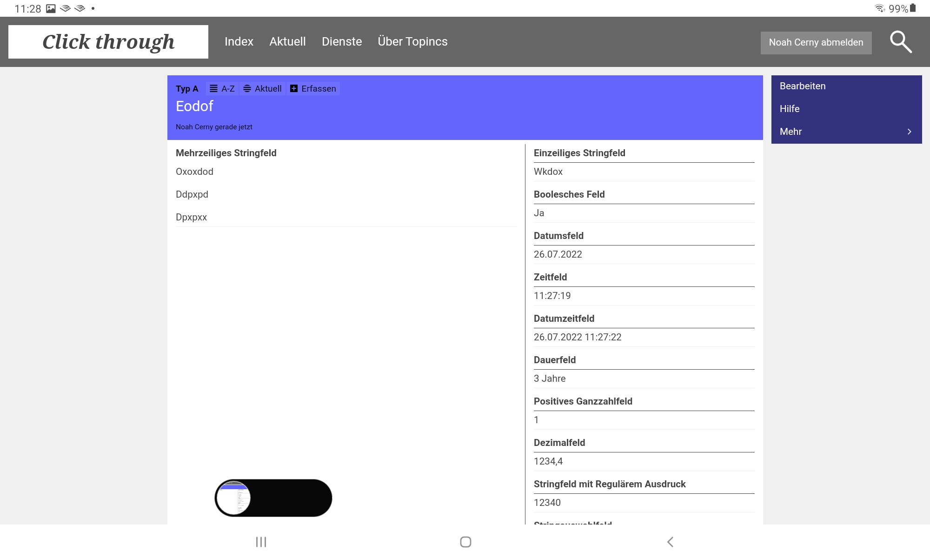Screen dimensions: 930x558
Task: Open the Aktuell navigation menu
Action: pos(287,42)
